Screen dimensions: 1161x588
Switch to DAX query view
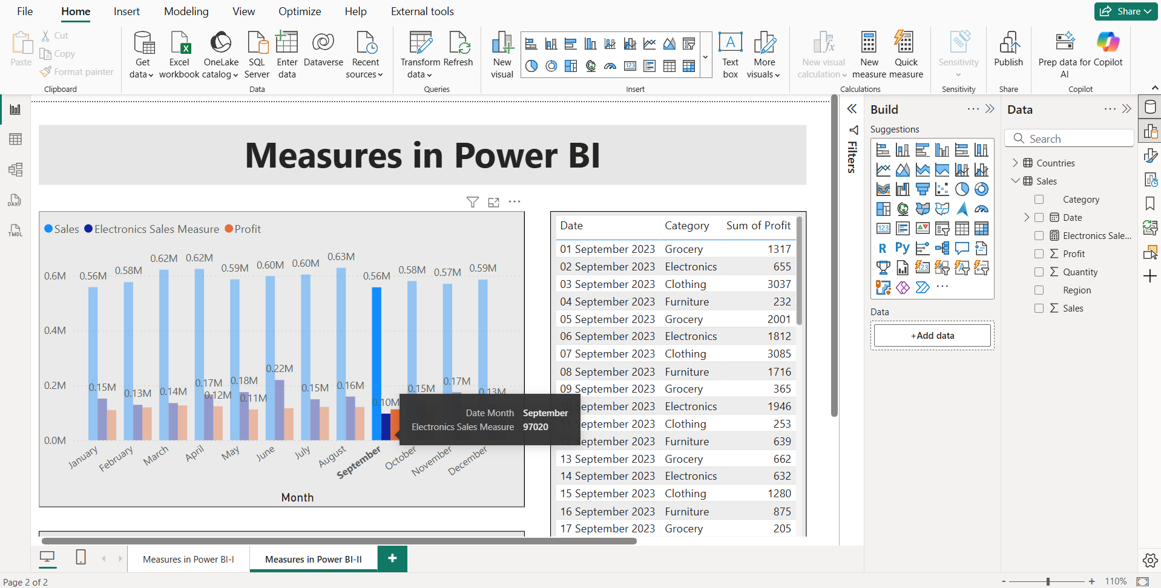15,200
